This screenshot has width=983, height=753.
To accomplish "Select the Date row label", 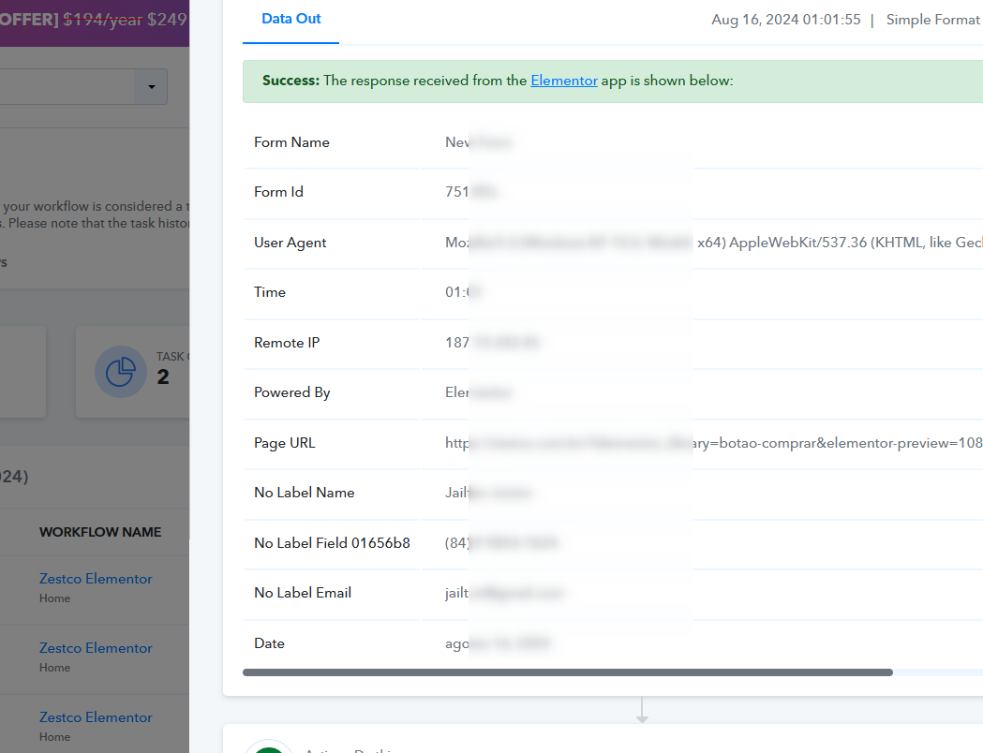I will pos(269,644).
